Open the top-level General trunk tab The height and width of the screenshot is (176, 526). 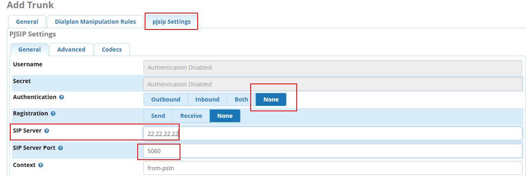coord(27,22)
